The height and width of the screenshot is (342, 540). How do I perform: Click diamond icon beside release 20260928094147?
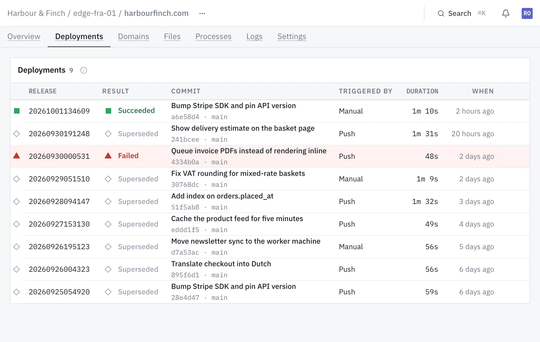point(17,201)
